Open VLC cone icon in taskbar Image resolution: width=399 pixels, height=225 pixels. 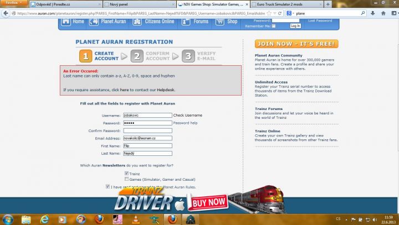coord(136,219)
